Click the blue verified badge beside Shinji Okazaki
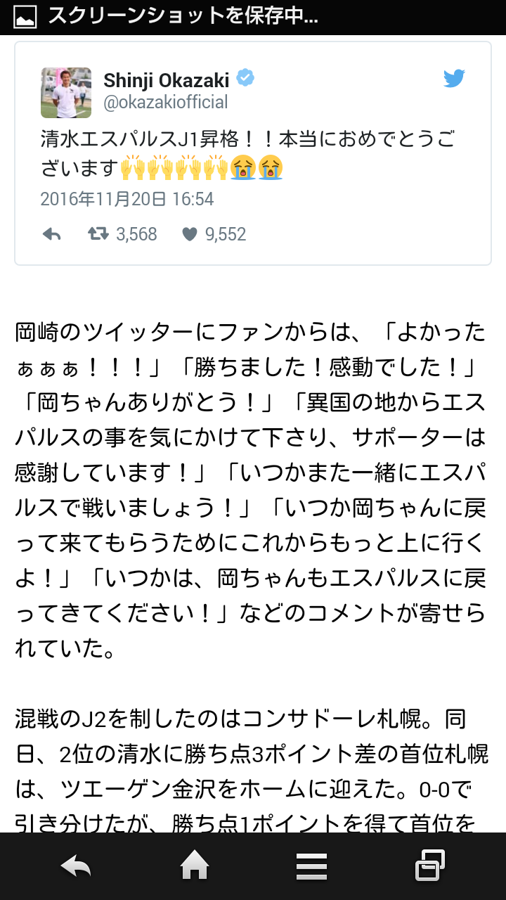This screenshot has width=506, height=900. click(x=245, y=79)
